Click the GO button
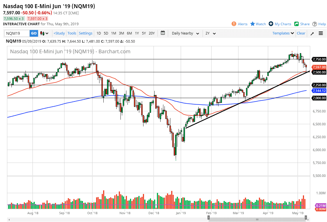The height and width of the screenshot is (222, 327). point(34,33)
